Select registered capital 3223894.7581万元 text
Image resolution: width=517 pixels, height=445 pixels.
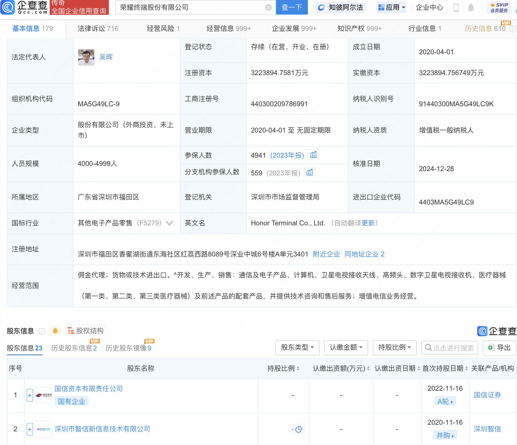click(279, 73)
